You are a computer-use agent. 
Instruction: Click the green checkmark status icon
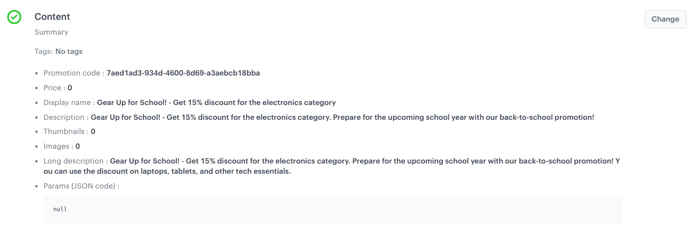pos(14,17)
